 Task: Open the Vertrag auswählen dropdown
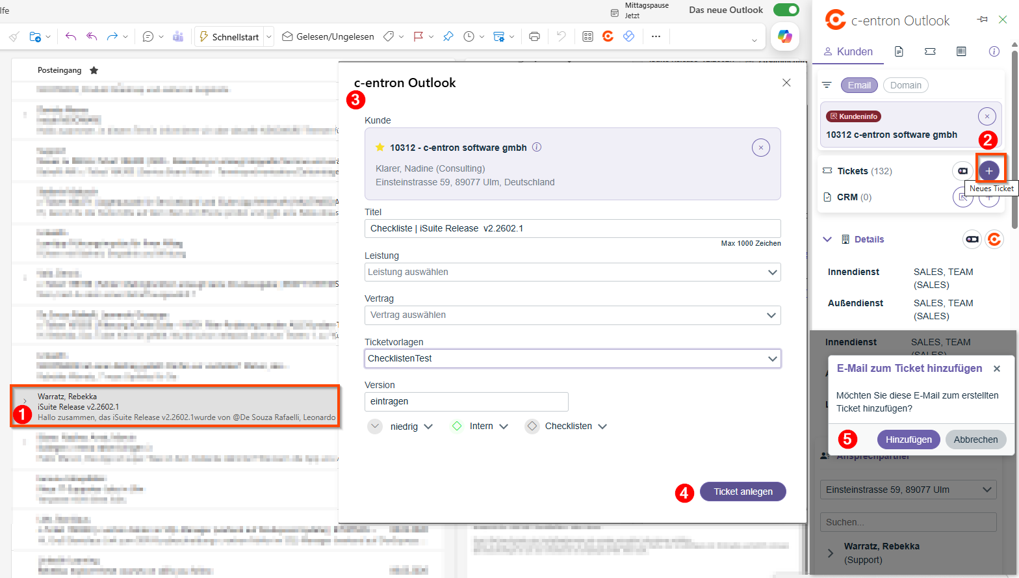[x=573, y=315]
